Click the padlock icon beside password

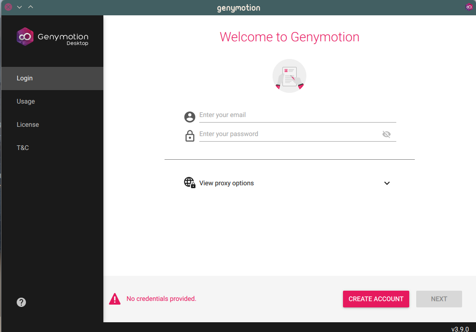(x=190, y=136)
